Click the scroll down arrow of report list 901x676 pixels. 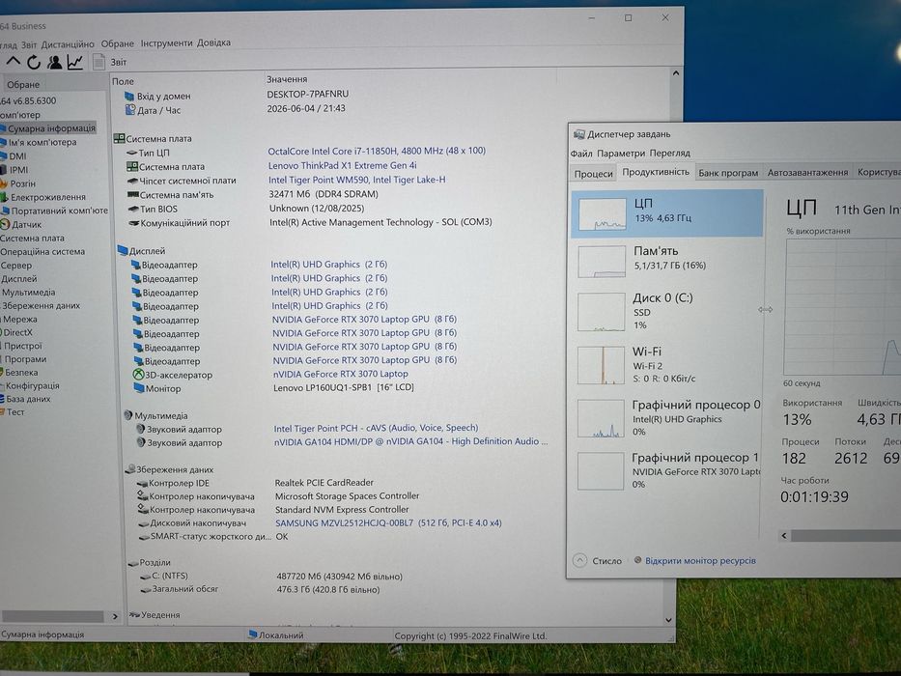pyautogui.click(x=668, y=620)
